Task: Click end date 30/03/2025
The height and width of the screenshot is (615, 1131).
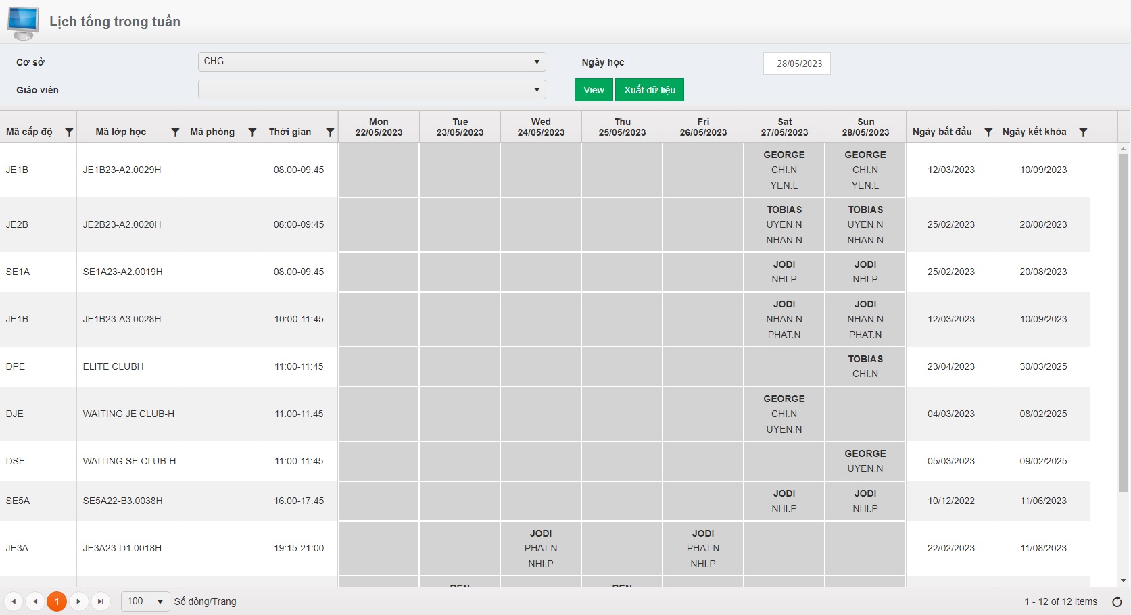Action: pos(1043,366)
